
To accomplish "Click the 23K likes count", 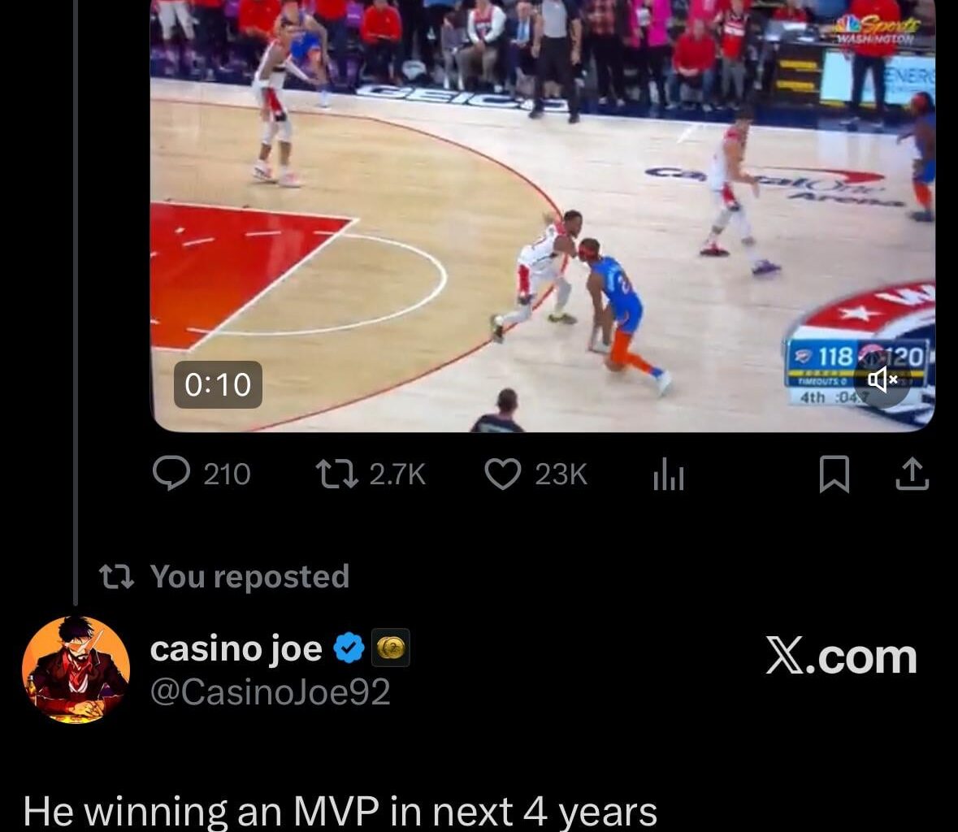I will [x=561, y=474].
